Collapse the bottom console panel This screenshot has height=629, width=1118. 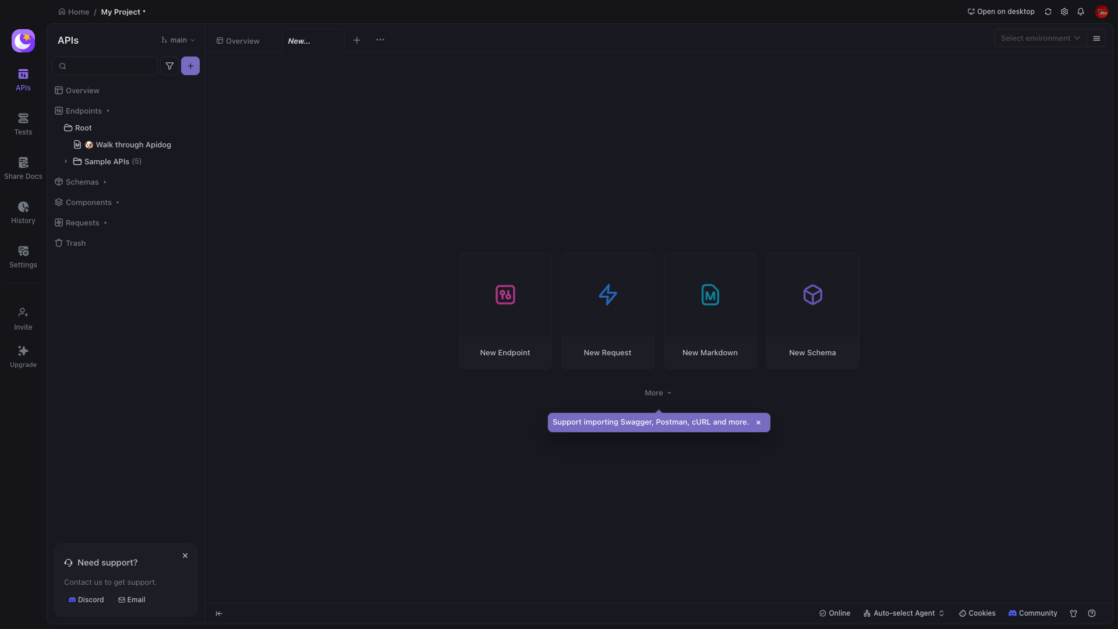point(220,613)
